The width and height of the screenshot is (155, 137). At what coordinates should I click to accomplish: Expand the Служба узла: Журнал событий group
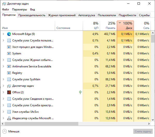tap(3, 60)
